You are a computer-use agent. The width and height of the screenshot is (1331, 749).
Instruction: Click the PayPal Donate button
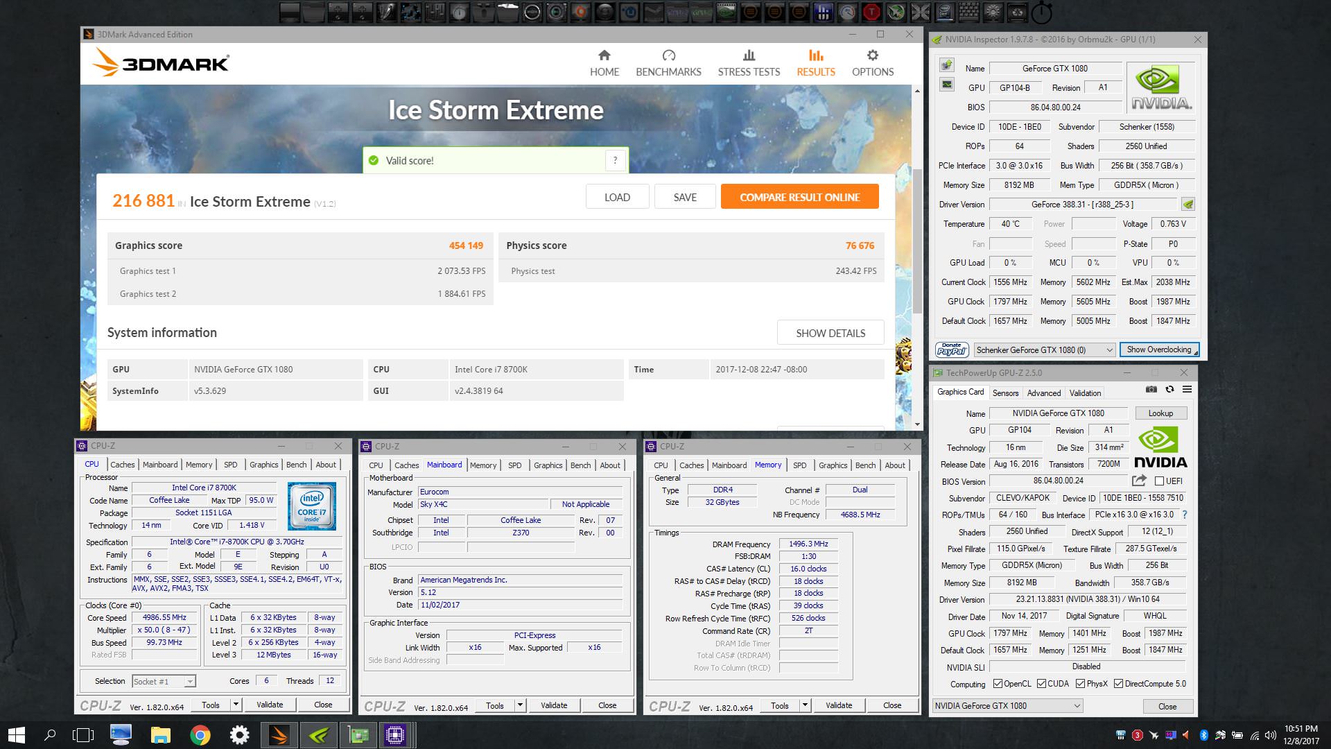click(x=952, y=350)
